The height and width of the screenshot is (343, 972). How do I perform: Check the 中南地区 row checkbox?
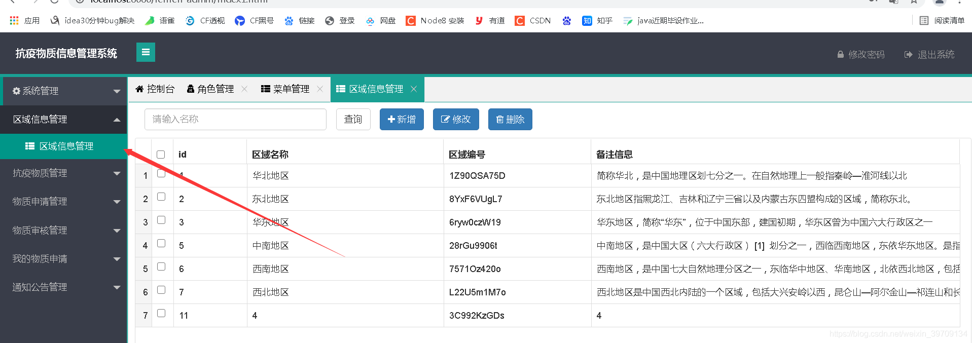tap(161, 243)
